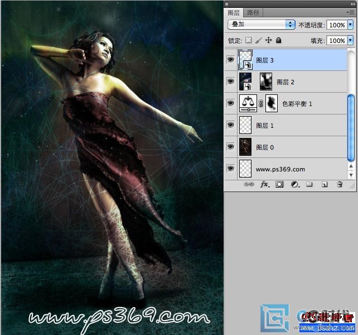The height and width of the screenshot is (335, 358).
Task: Select layer name 图层 1
Action: (x=265, y=126)
